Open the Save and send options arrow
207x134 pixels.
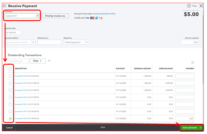tap(201, 128)
